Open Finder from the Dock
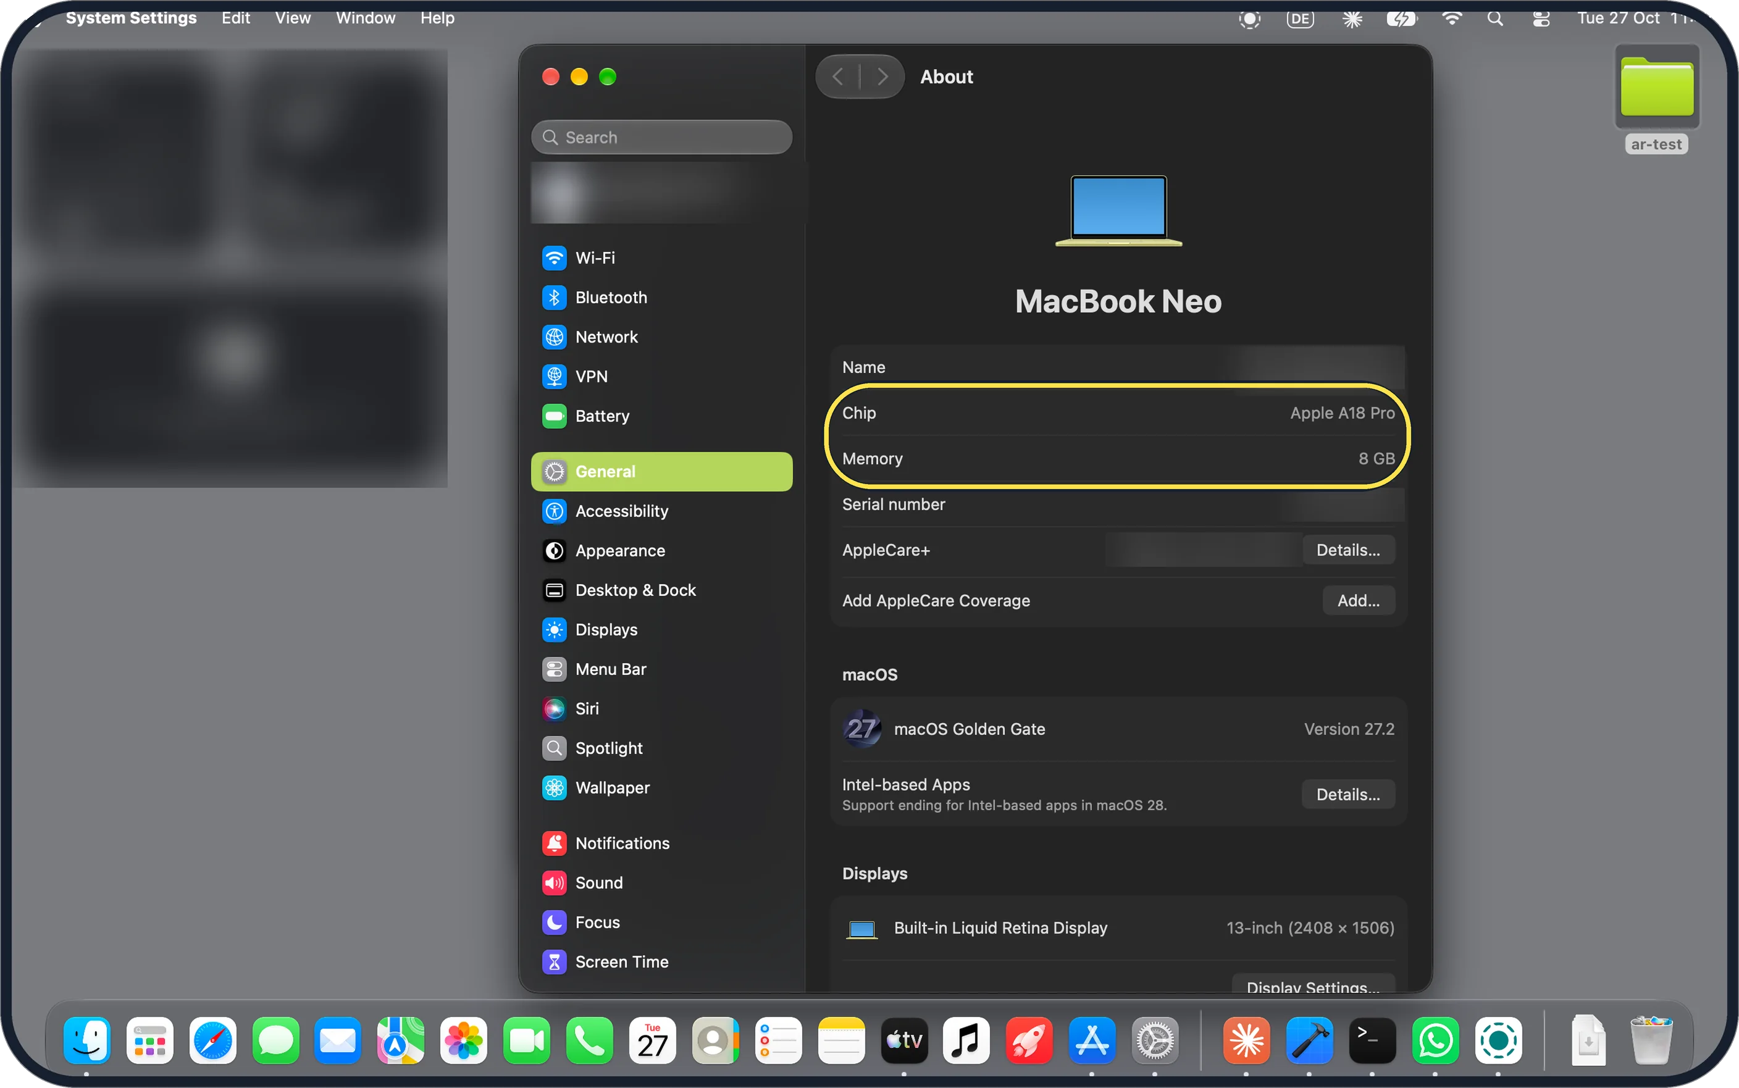 click(x=86, y=1040)
